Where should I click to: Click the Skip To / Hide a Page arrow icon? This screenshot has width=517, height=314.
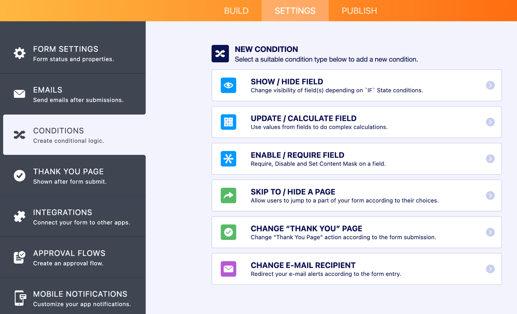(228, 196)
